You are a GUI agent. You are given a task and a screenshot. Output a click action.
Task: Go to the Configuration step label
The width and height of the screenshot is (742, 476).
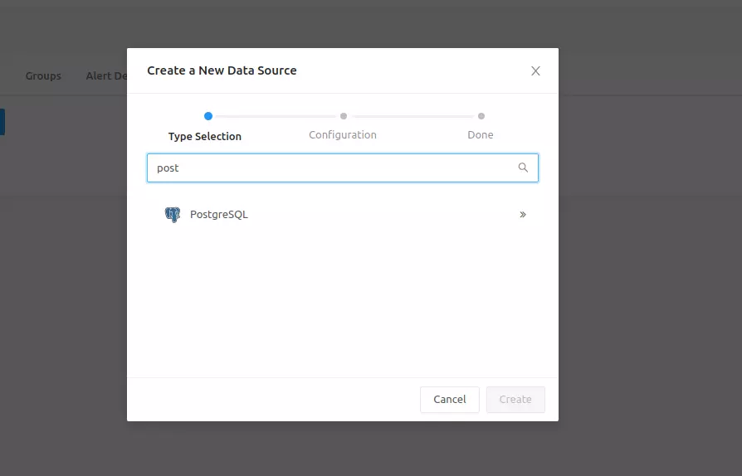[x=343, y=134]
